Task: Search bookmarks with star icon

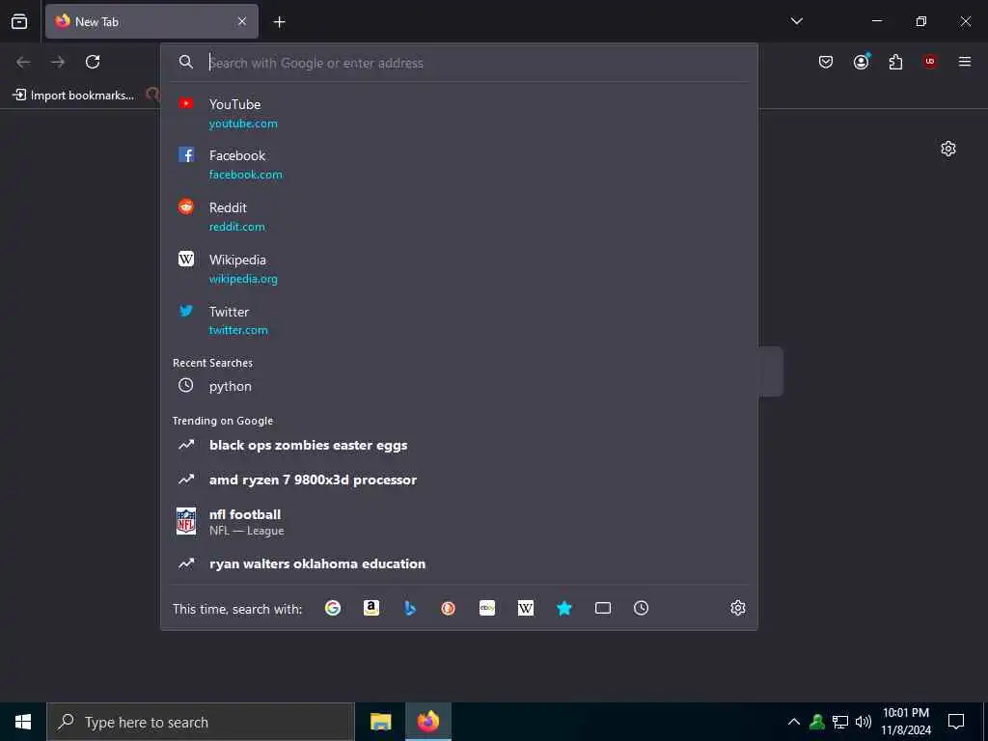Action: coord(563,608)
